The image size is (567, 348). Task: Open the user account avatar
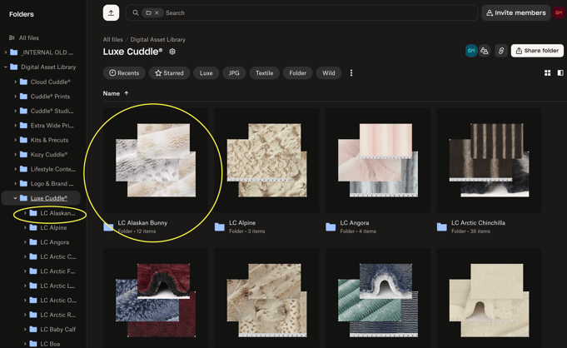559,13
